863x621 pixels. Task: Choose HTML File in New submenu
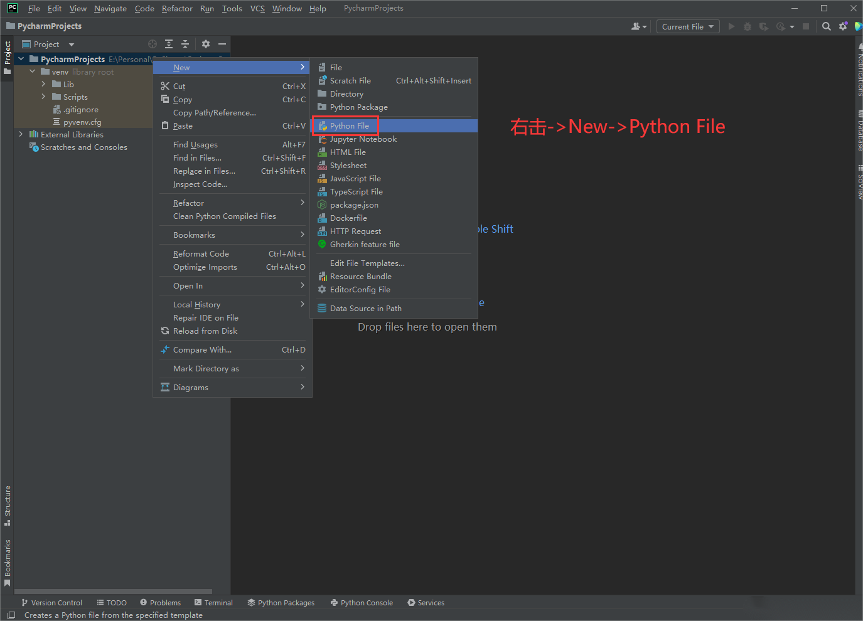(x=395, y=152)
